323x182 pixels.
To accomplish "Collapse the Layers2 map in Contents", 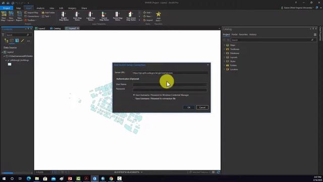I will coord(2,52).
